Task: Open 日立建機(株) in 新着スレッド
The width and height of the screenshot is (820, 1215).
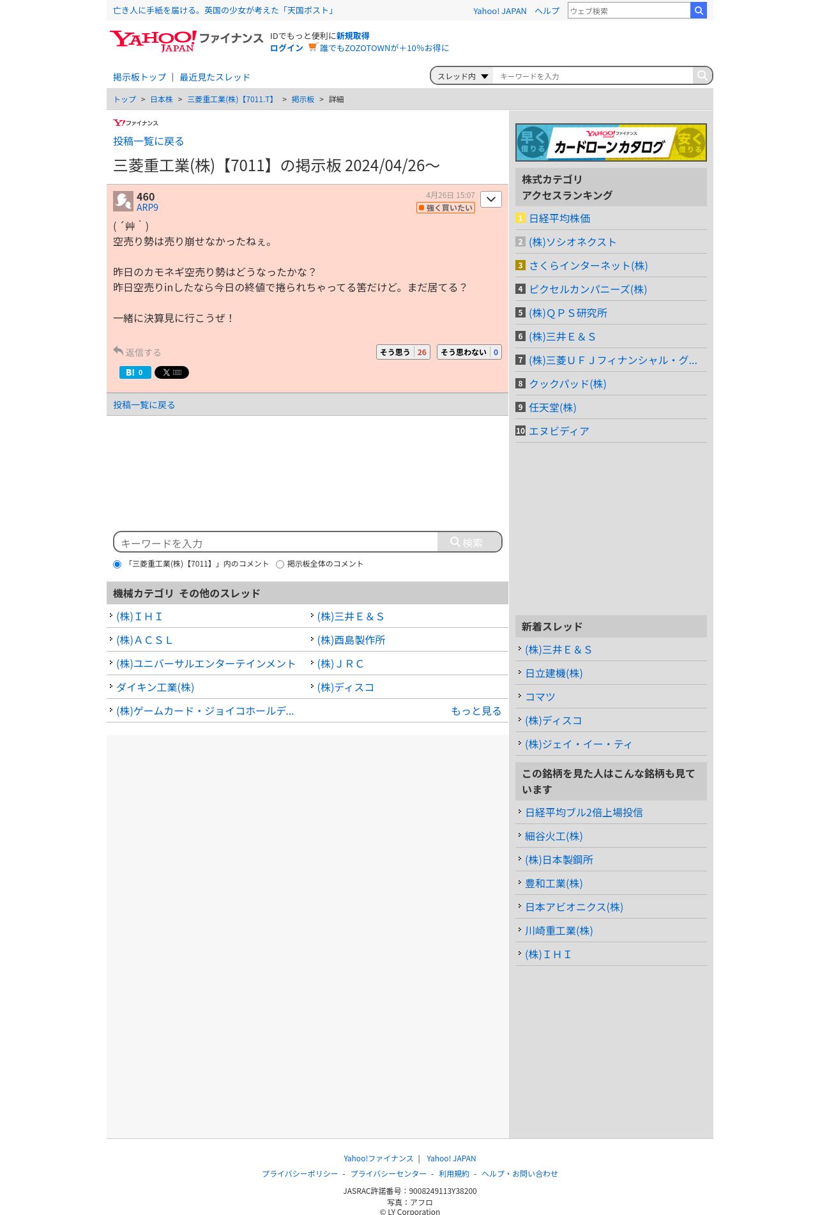Action: (554, 673)
